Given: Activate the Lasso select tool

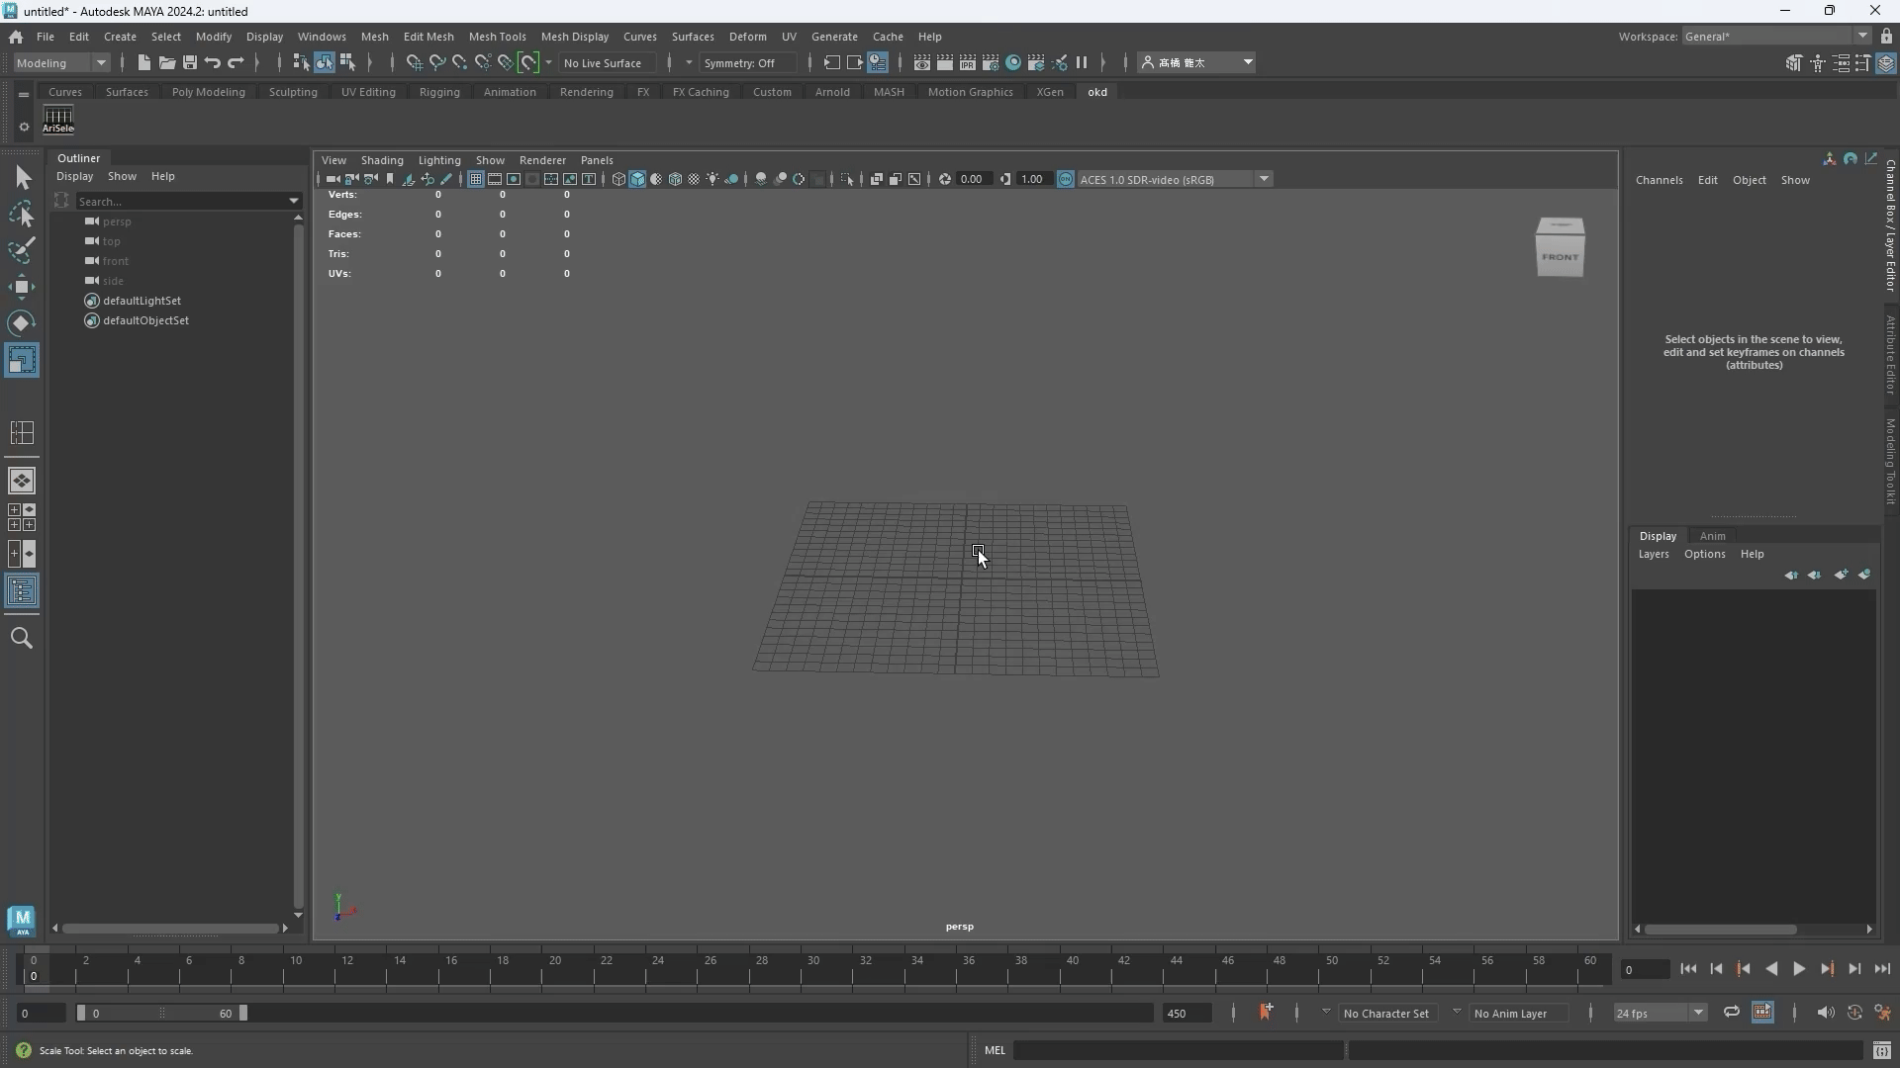Looking at the screenshot, I should point(22,214).
